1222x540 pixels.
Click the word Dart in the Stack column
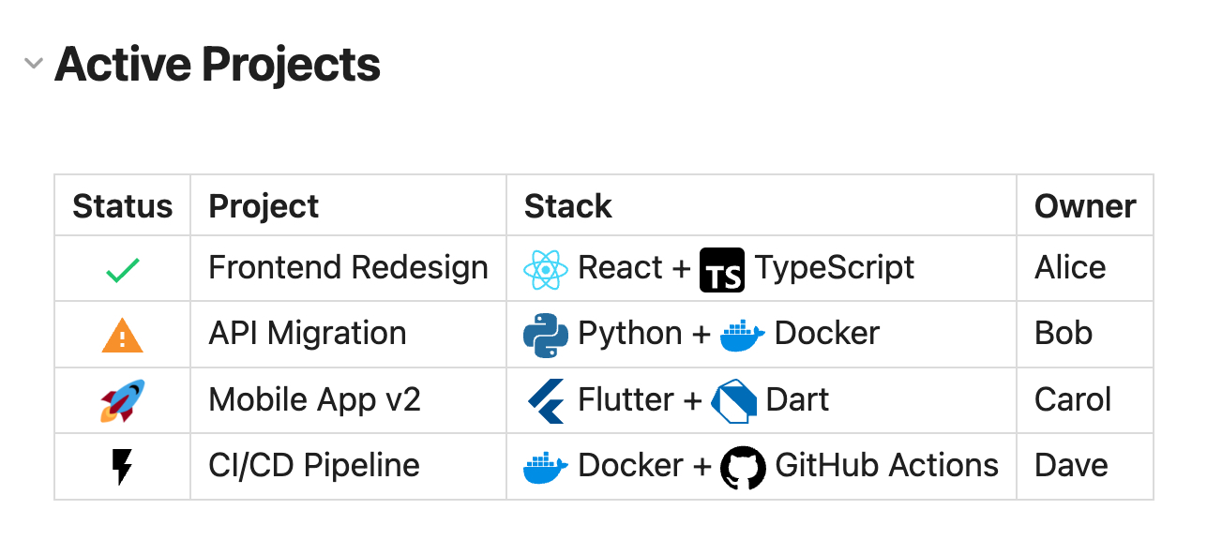pyautogui.click(x=797, y=399)
